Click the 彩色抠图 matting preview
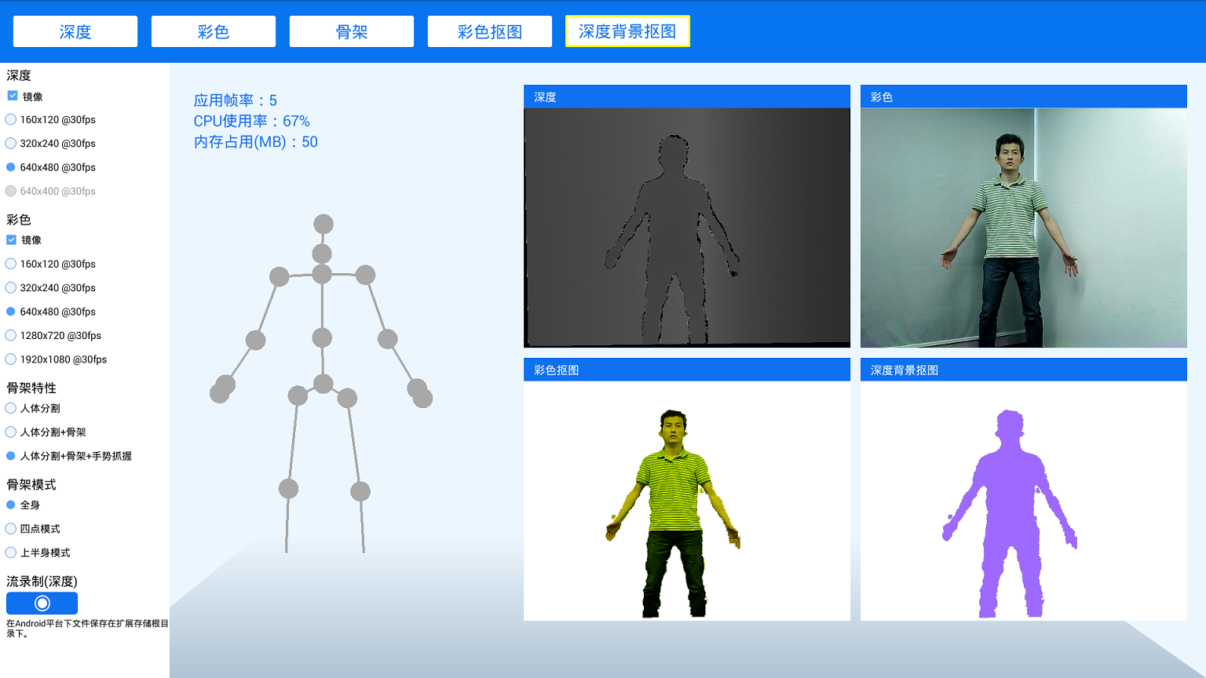 tap(687, 501)
